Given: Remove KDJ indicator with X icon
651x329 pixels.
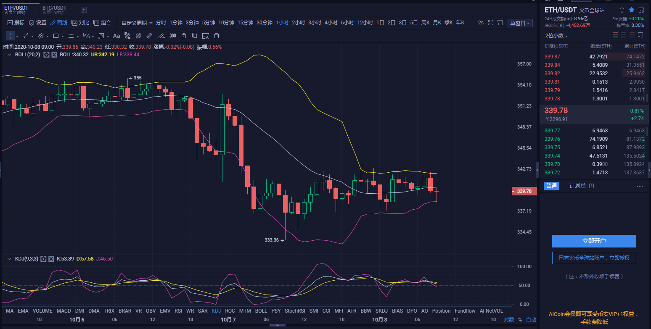Looking at the screenshot, I should pyautogui.click(x=51, y=259).
